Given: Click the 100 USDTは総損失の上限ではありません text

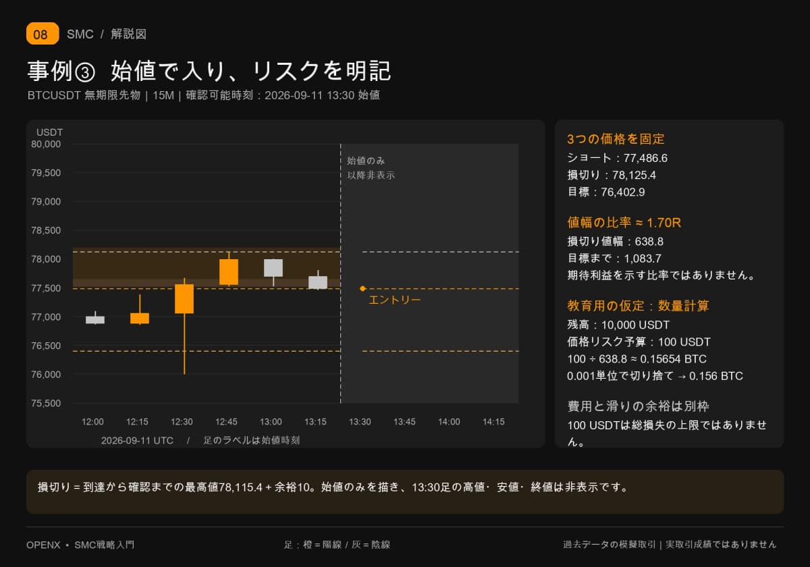Looking at the screenshot, I should click(x=668, y=433).
